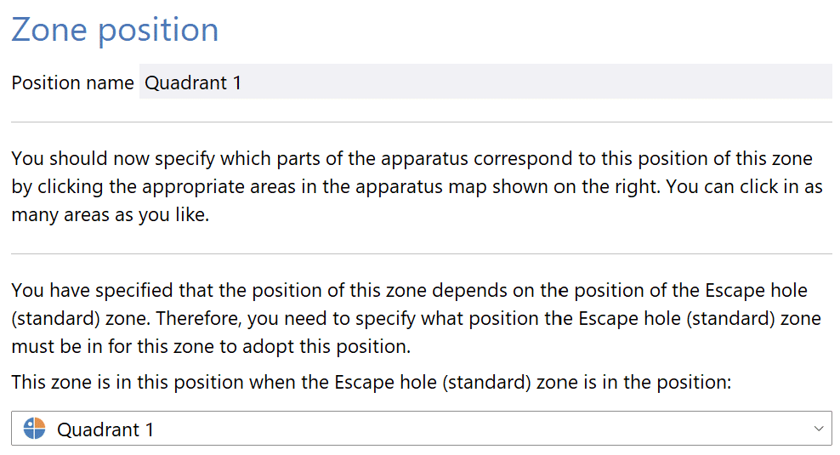840x455 pixels.
Task: Select the Quadrant 1 text in dropdown
Action: (x=105, y=429)
